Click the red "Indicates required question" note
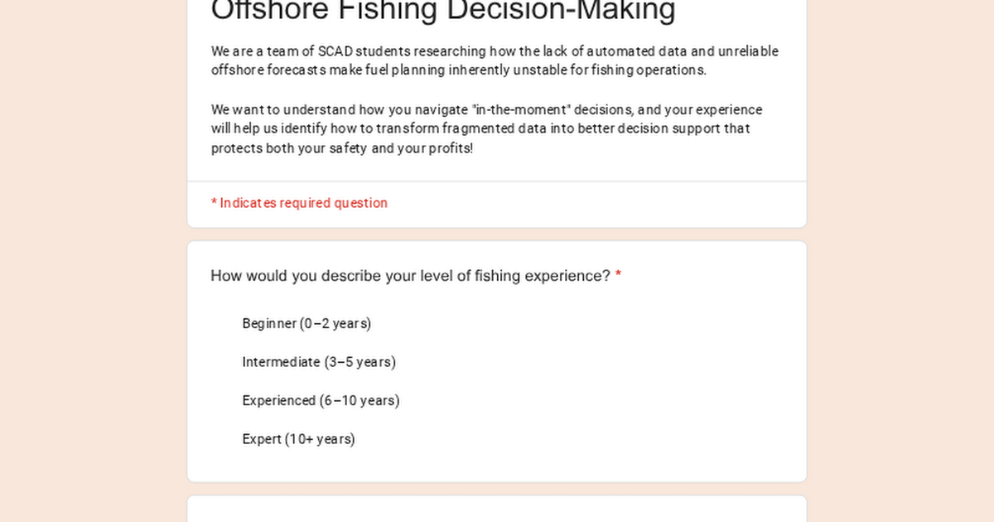 point(303,203)
